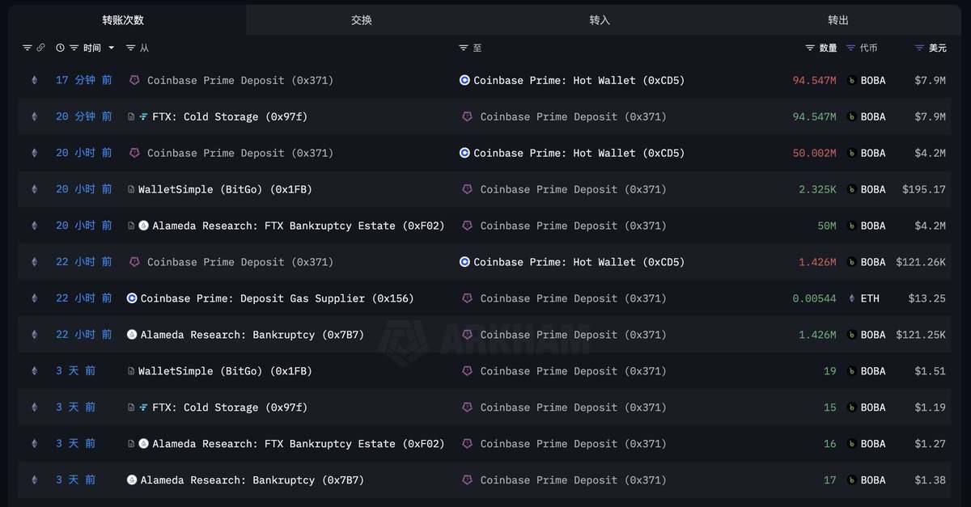
Task: Open filter icon beside 至 column
Action: tap(464, 49)
